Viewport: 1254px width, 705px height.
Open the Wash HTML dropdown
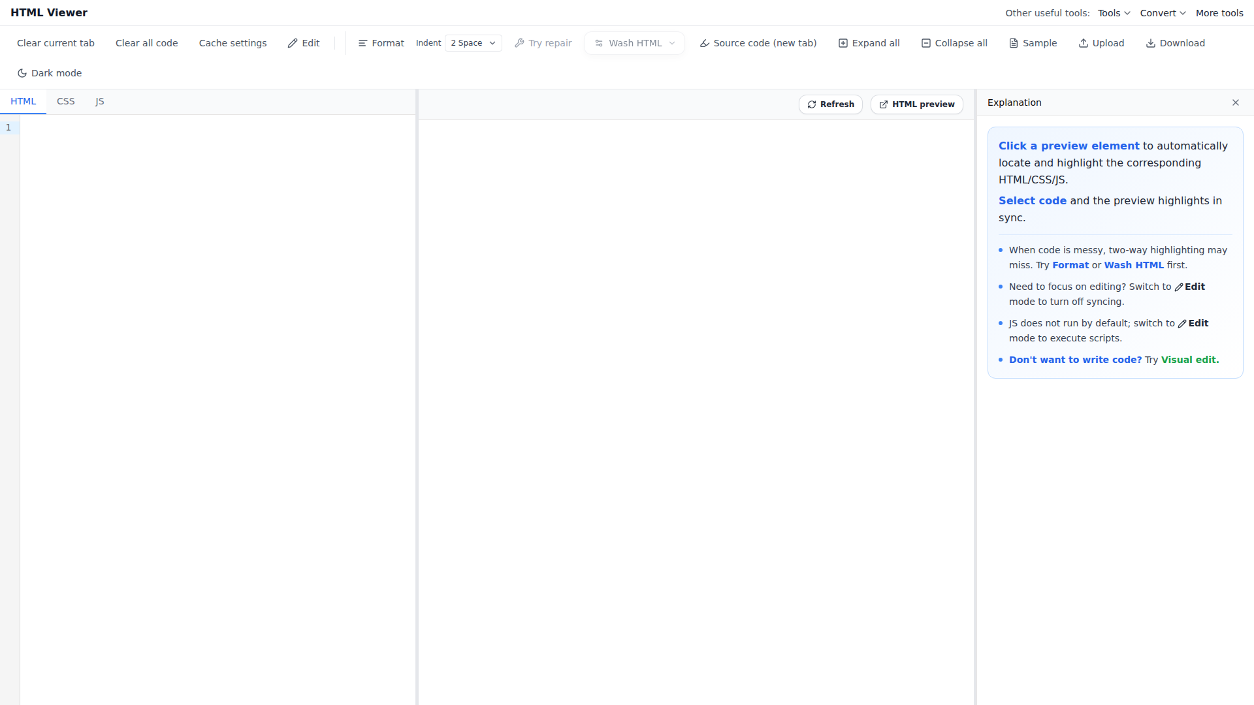(x=635, y=43)
